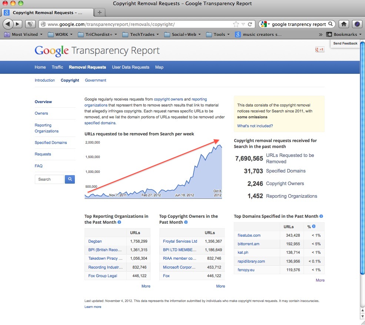Open the filestube.com domain link

click(249, 235)
